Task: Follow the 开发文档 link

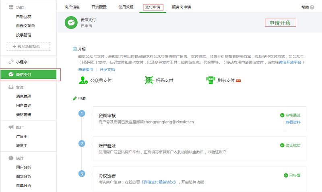Action: point(107,70)
